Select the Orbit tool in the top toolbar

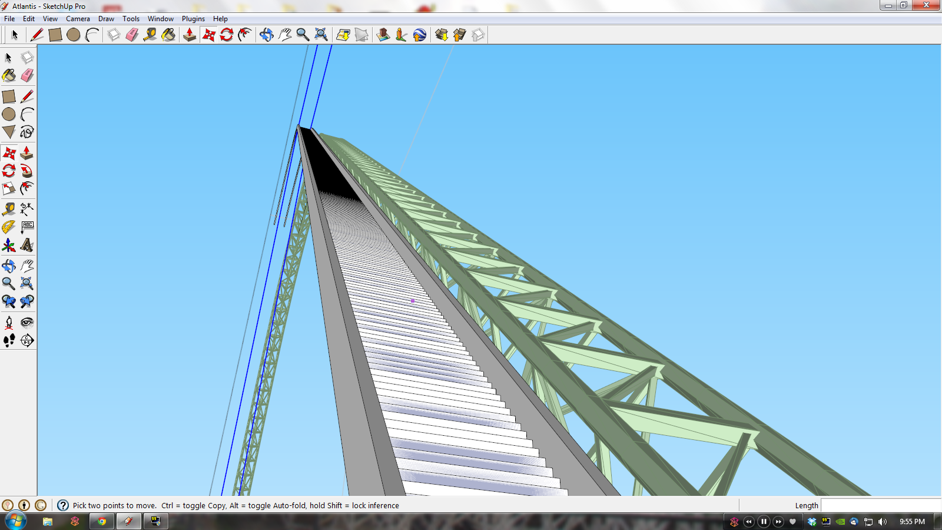pyautogui.click(x=267, y=35)
